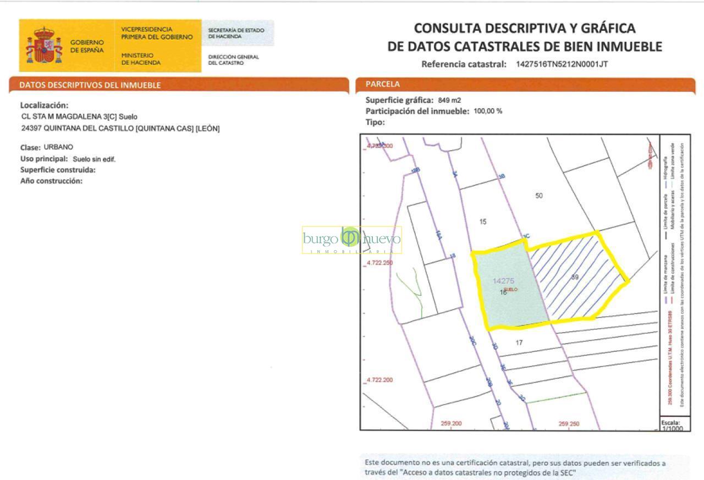Click parcel number 17 on the map
The width and height of the screenshot is (704, 480).
(519, 343)
